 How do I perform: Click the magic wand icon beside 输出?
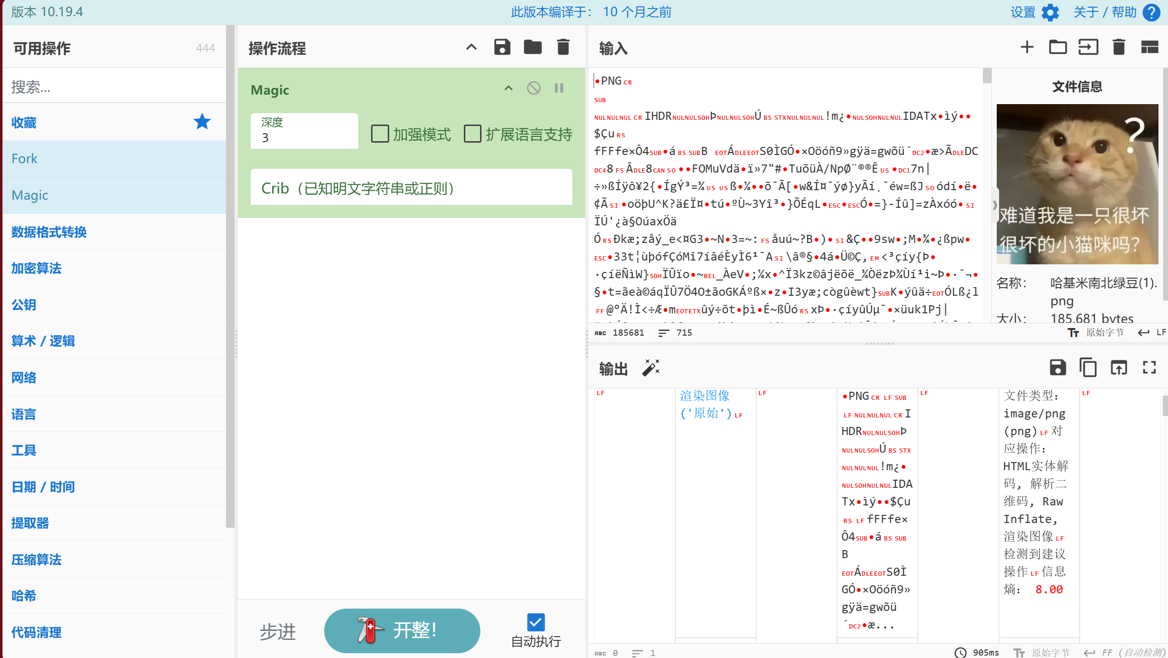point(651,368)
